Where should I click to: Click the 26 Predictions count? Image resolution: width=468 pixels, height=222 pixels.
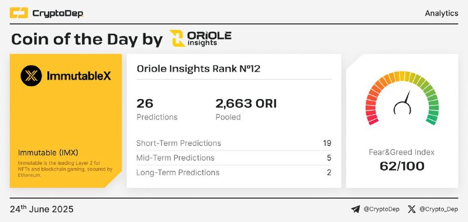[144, 104]
